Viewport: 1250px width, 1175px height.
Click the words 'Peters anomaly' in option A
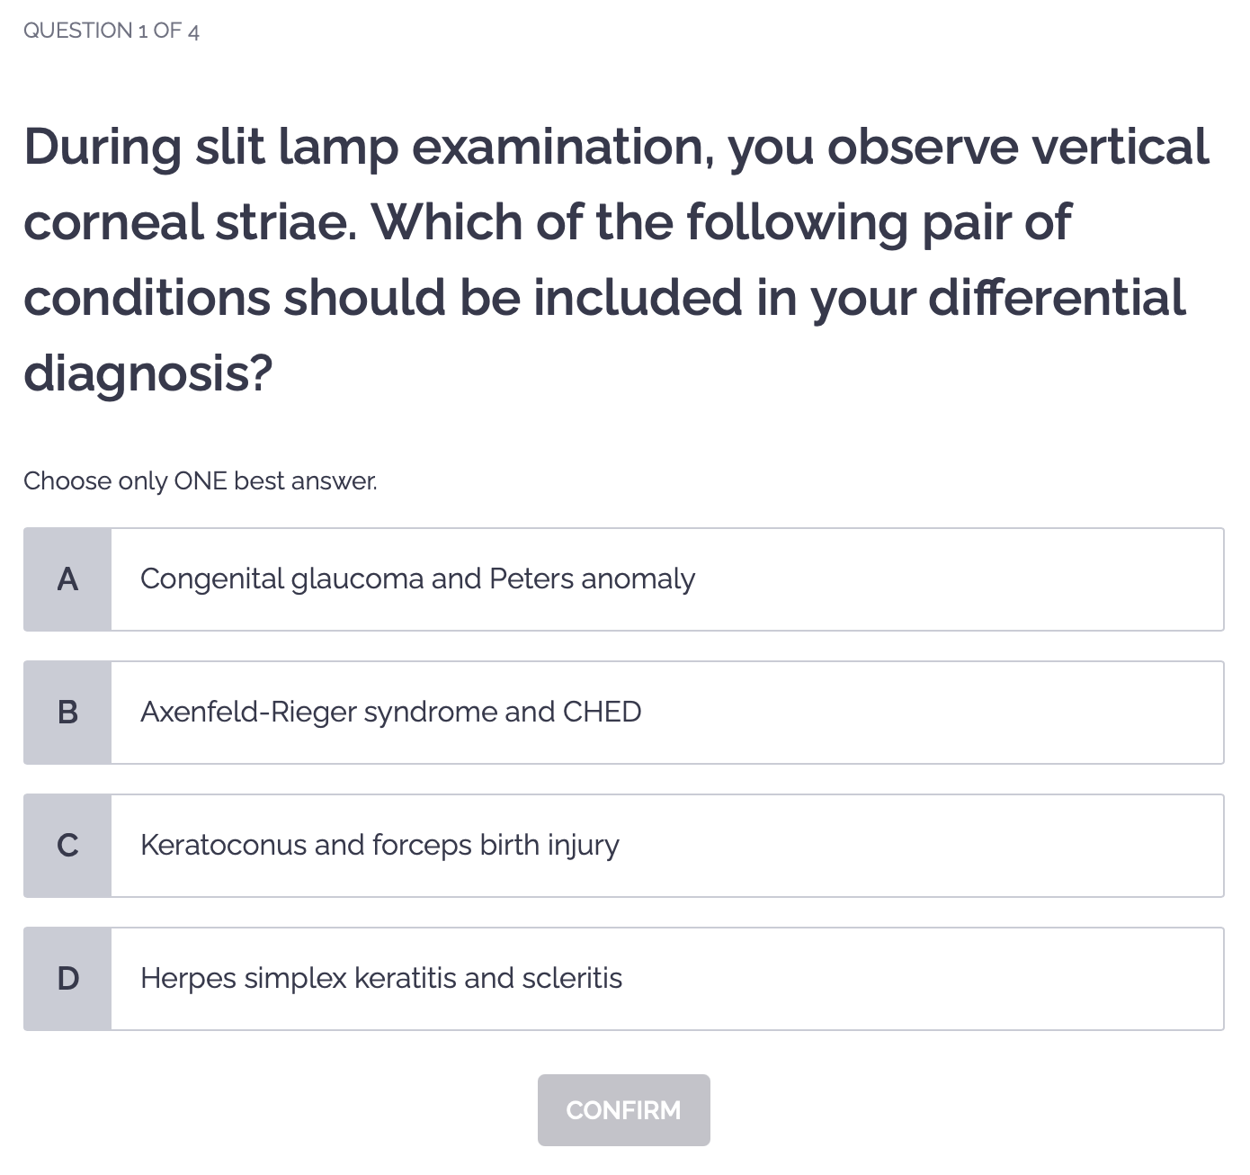(x=592, y=579)
